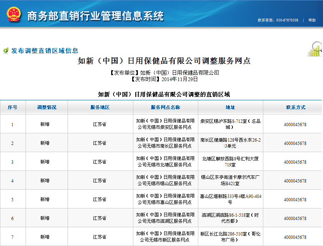Click the 服务网点名称 column header
The image size is (323, 246).
(x=165, y=107)
